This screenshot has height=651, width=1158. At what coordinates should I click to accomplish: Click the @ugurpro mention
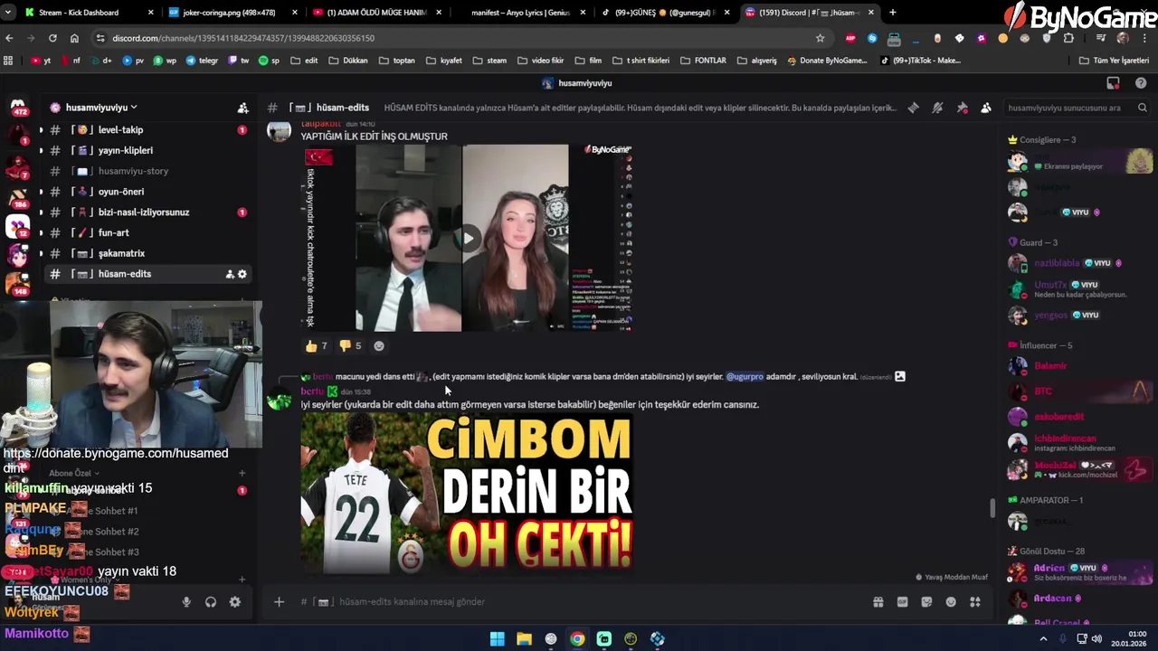coord(745,377)
